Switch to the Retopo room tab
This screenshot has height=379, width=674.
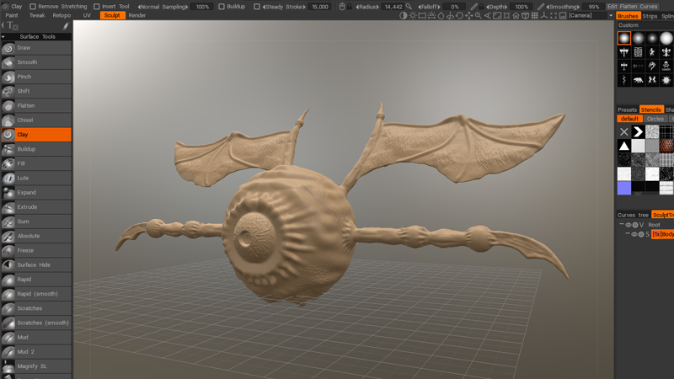click(62, 15)
